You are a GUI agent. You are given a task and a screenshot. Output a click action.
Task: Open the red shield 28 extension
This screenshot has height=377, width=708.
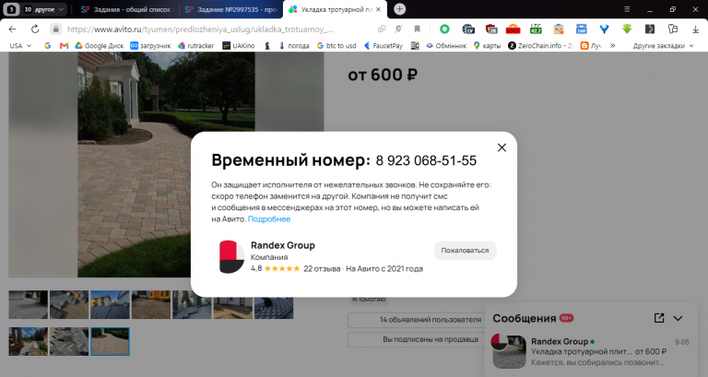491,29
